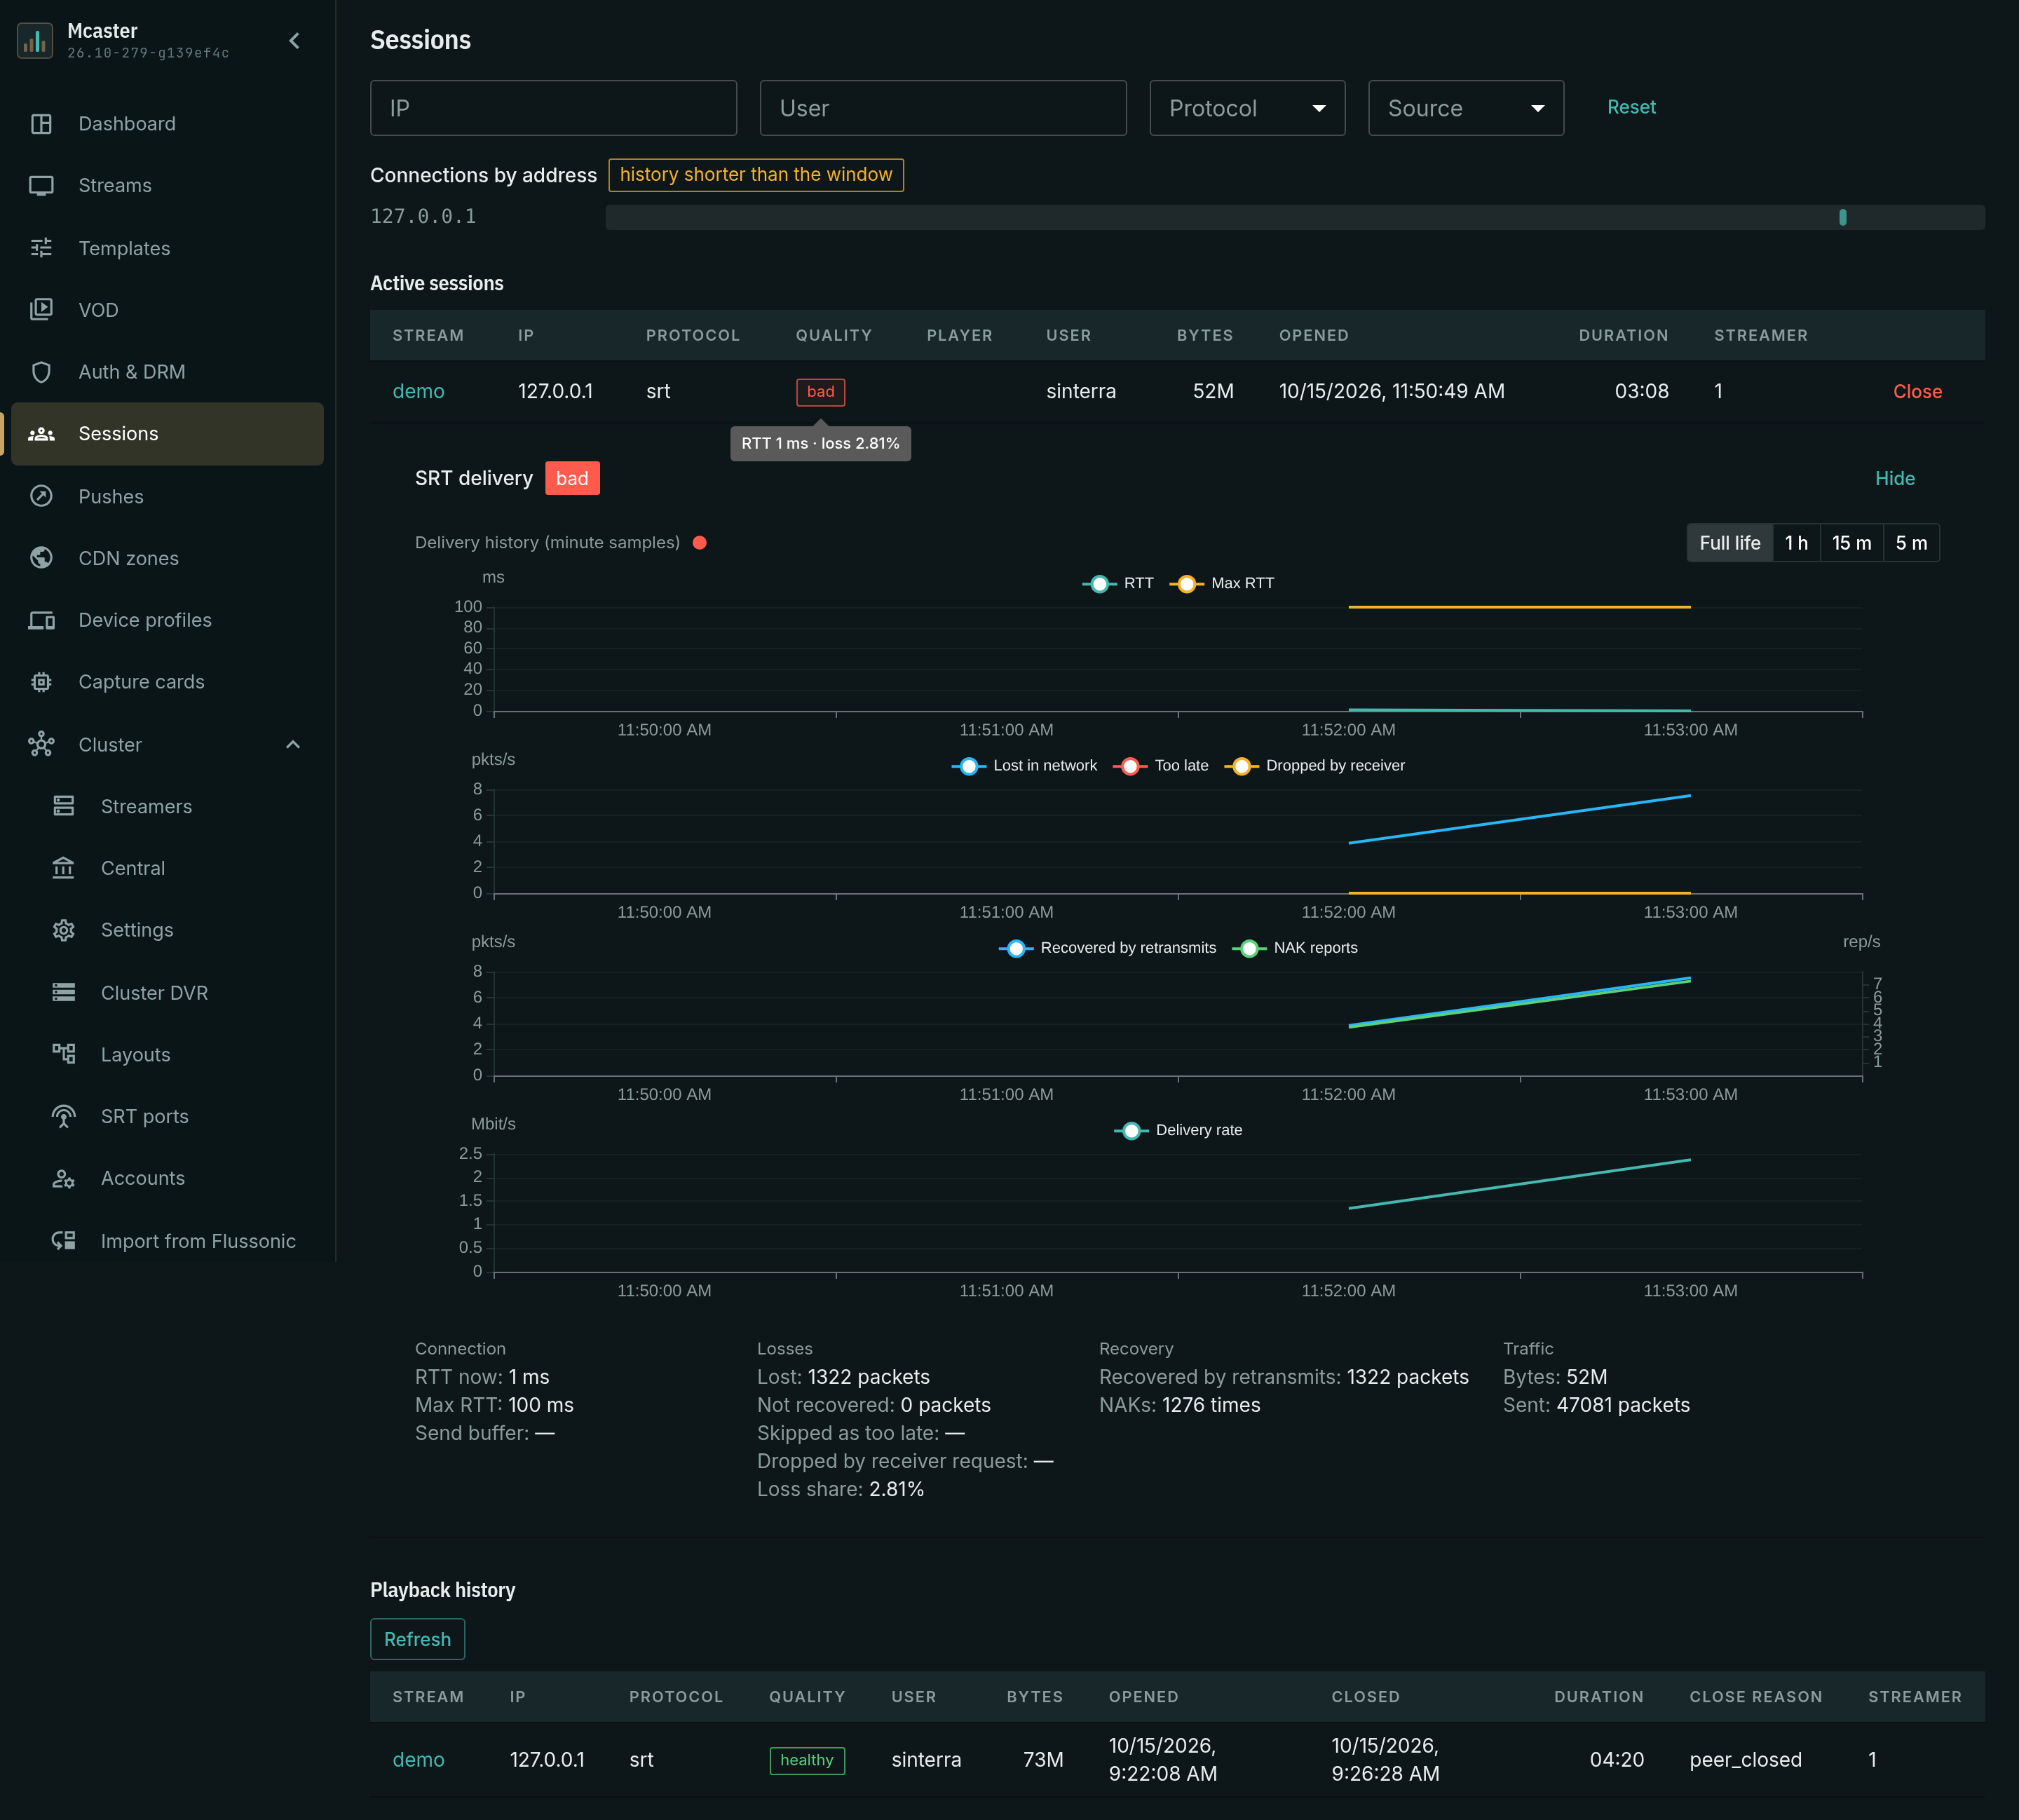The width and height of the screenshot is (2019, 1820).
Task: Toggle the RTT series in chart legend
Action: (x=1119, y=583)
